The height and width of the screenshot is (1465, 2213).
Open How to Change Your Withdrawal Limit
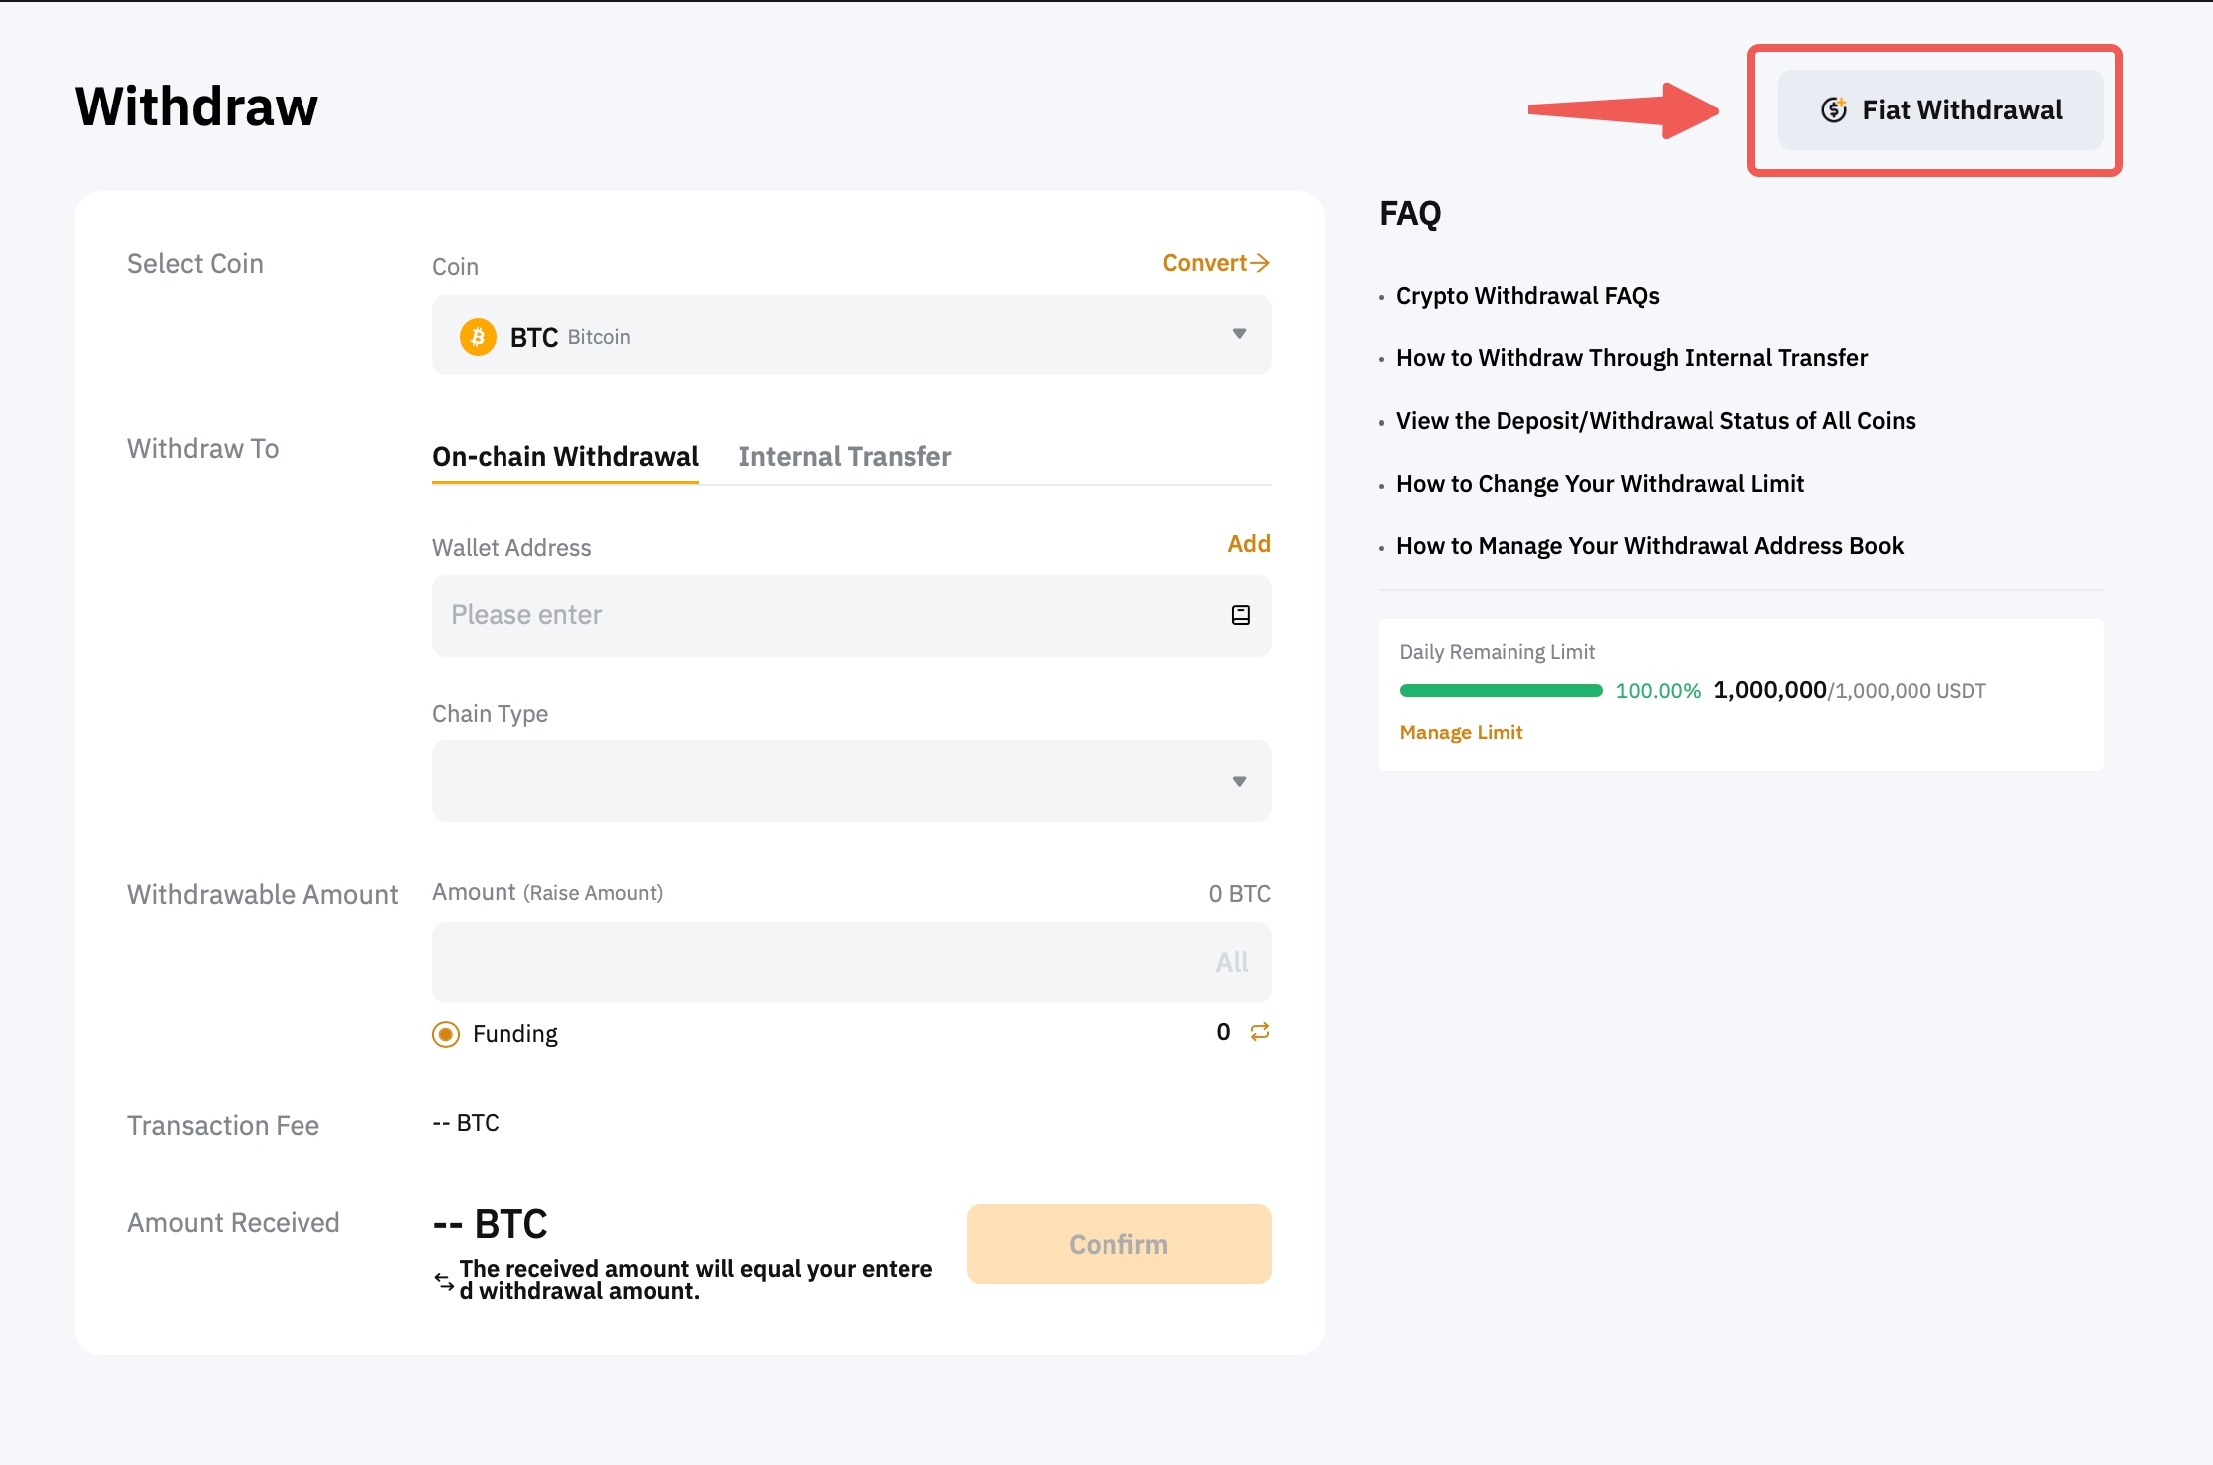pyautogui.click(x=1599, y=484)
